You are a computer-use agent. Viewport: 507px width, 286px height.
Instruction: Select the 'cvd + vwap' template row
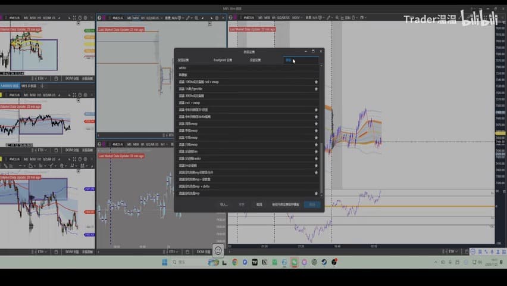[x=248, y=102]
